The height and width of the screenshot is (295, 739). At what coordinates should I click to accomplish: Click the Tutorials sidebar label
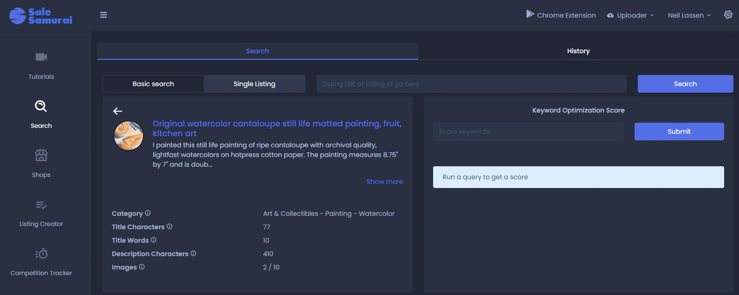point(41,76)
